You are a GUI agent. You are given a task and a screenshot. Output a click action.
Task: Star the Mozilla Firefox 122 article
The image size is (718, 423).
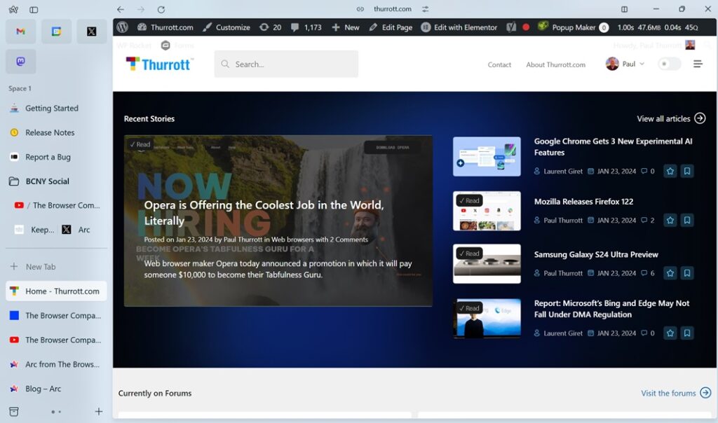pos(670,220)
